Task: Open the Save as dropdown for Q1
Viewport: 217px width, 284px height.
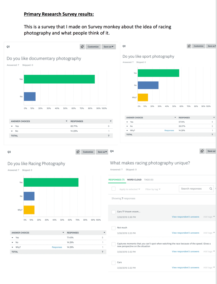Action: click(x=108, y=47)
